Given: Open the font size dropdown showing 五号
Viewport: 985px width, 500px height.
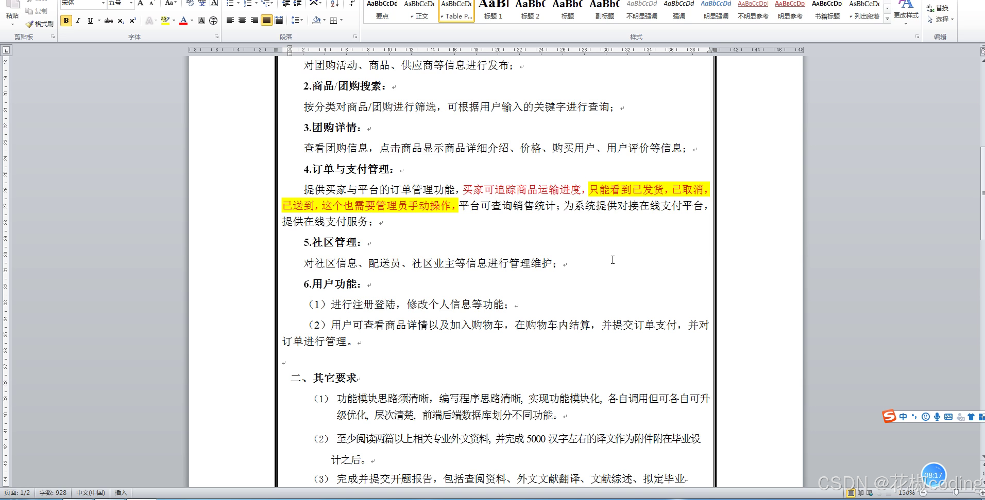Looking at the screenshot, I should click(131, 3).
